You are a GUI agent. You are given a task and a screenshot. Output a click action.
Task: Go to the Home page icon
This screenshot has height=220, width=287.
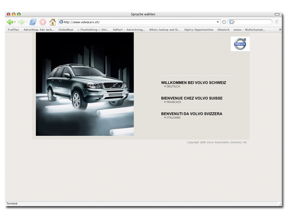[52, 22]
